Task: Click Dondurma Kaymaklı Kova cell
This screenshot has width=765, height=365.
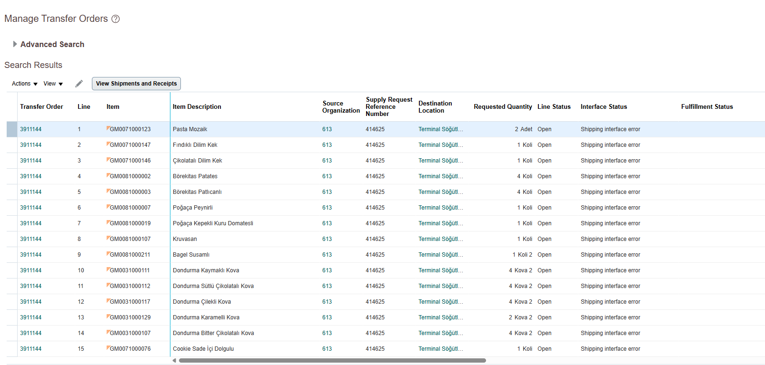Action: [x=206, y=270]
